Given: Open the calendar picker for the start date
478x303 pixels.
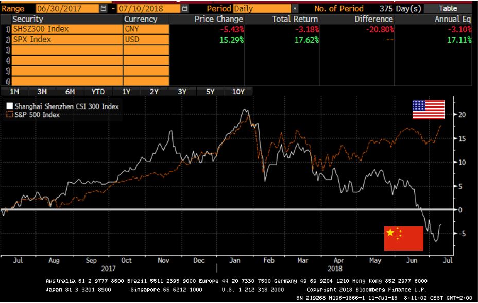Looking at the screenshot, I should (x=104, y=9).
